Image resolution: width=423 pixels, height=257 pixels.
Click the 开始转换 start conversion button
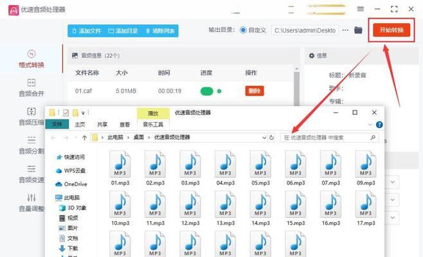click(392, 30)
